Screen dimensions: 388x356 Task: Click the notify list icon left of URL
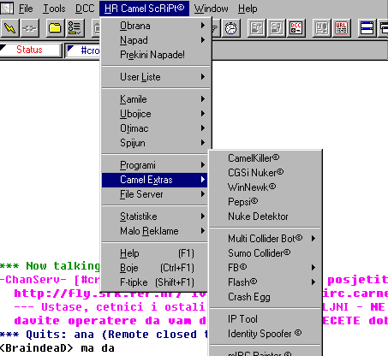click(322, 28)
